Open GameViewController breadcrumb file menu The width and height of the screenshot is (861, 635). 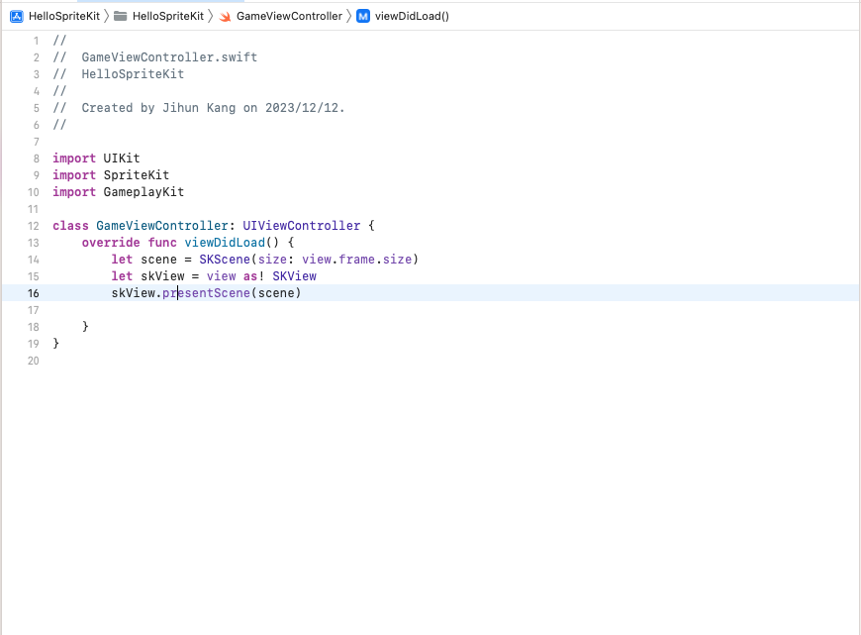(x=289, y=17)
